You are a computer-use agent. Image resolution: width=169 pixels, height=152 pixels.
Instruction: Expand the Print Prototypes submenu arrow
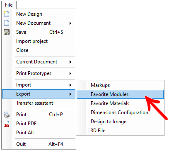point(70,73)
